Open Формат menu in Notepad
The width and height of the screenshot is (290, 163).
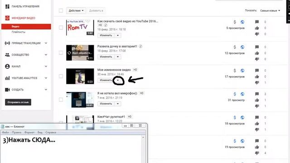tap(29, 133)
